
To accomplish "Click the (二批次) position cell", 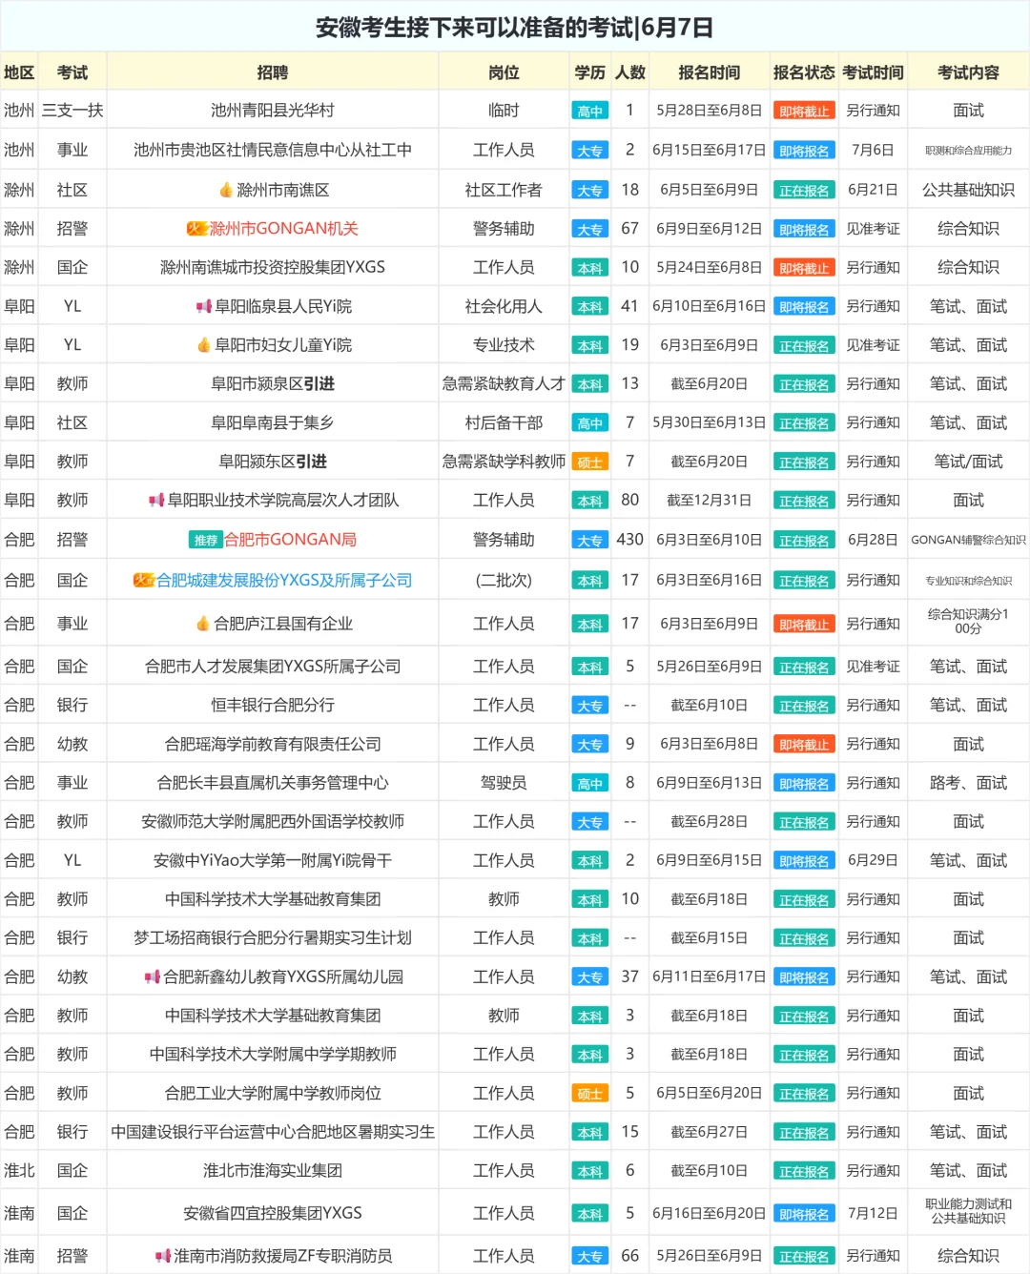I will point(504,580).
